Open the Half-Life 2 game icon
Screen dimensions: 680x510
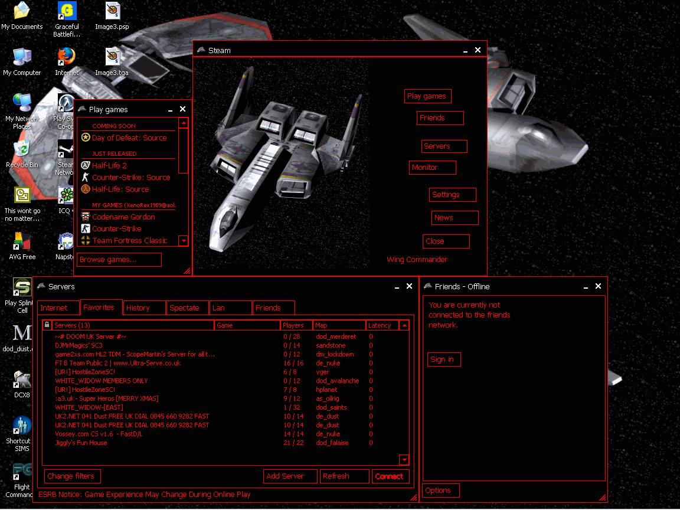[x=86, y=166]
